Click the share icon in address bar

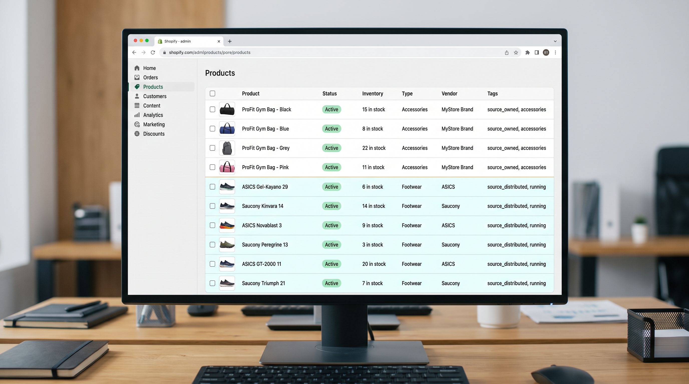click(x=506, y=52)
